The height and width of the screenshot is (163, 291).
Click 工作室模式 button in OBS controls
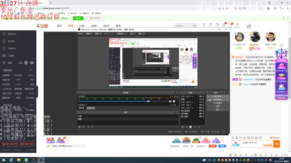point(218,103)
